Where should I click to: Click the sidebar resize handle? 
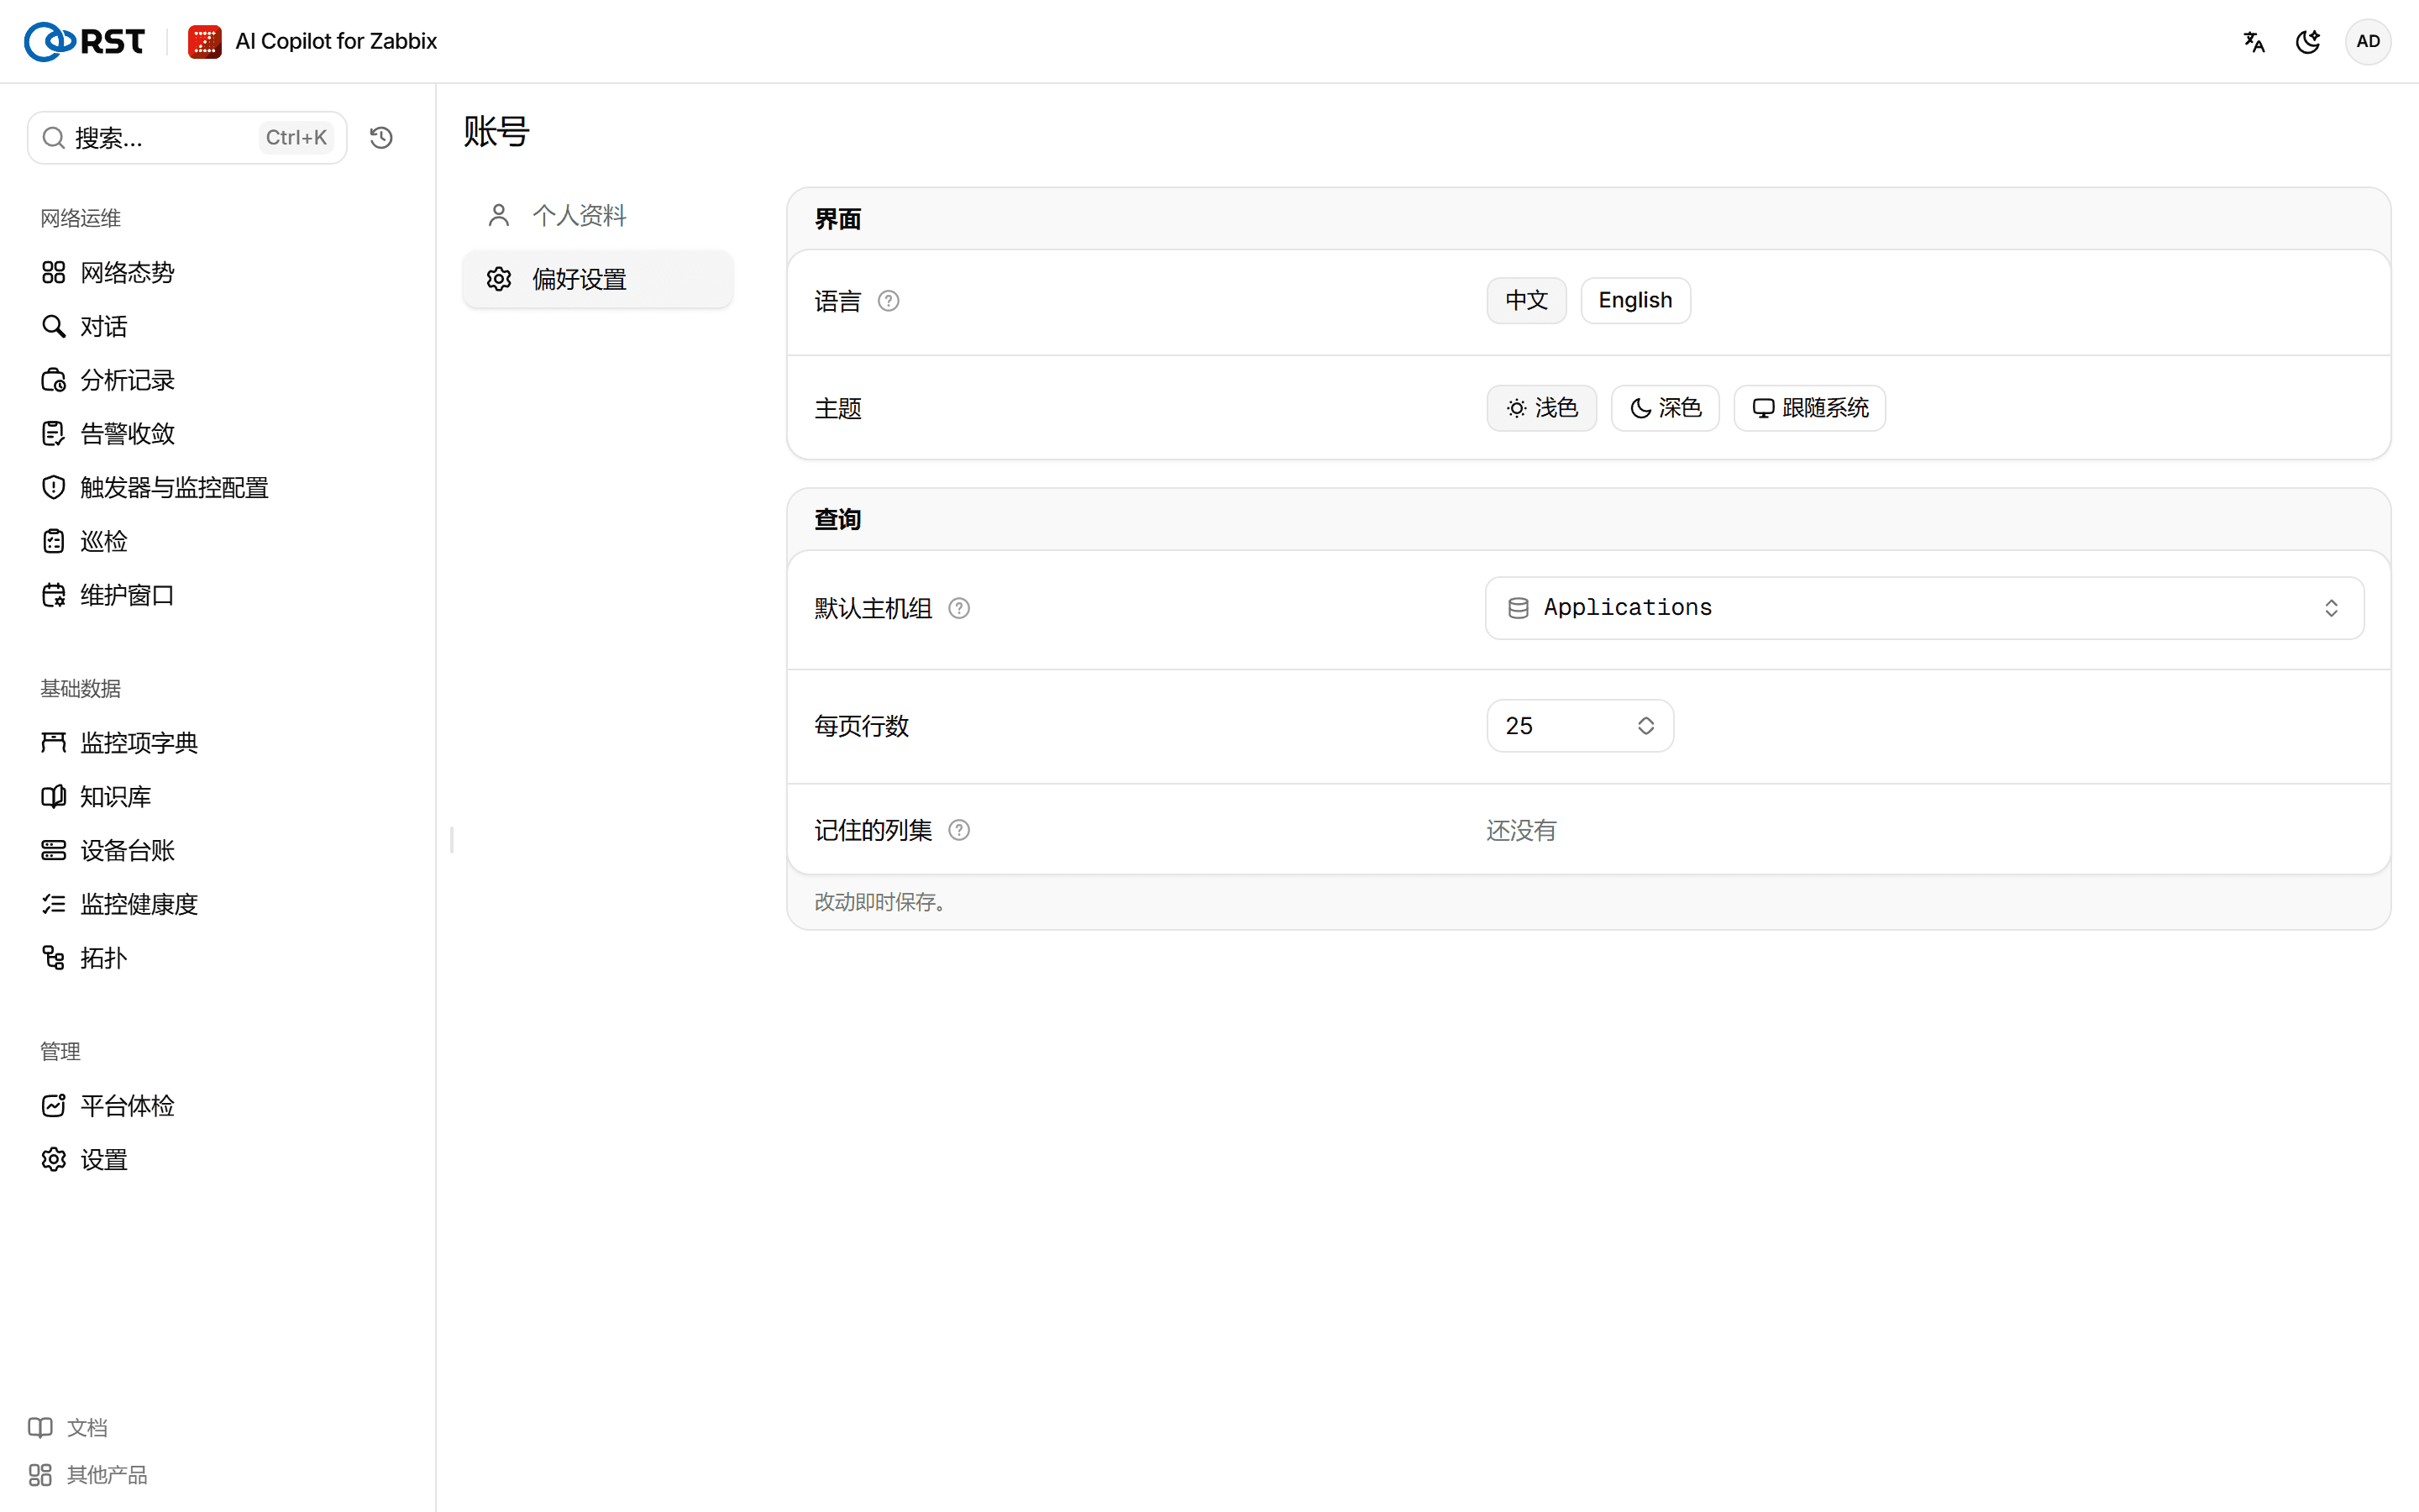pos(452,840)
